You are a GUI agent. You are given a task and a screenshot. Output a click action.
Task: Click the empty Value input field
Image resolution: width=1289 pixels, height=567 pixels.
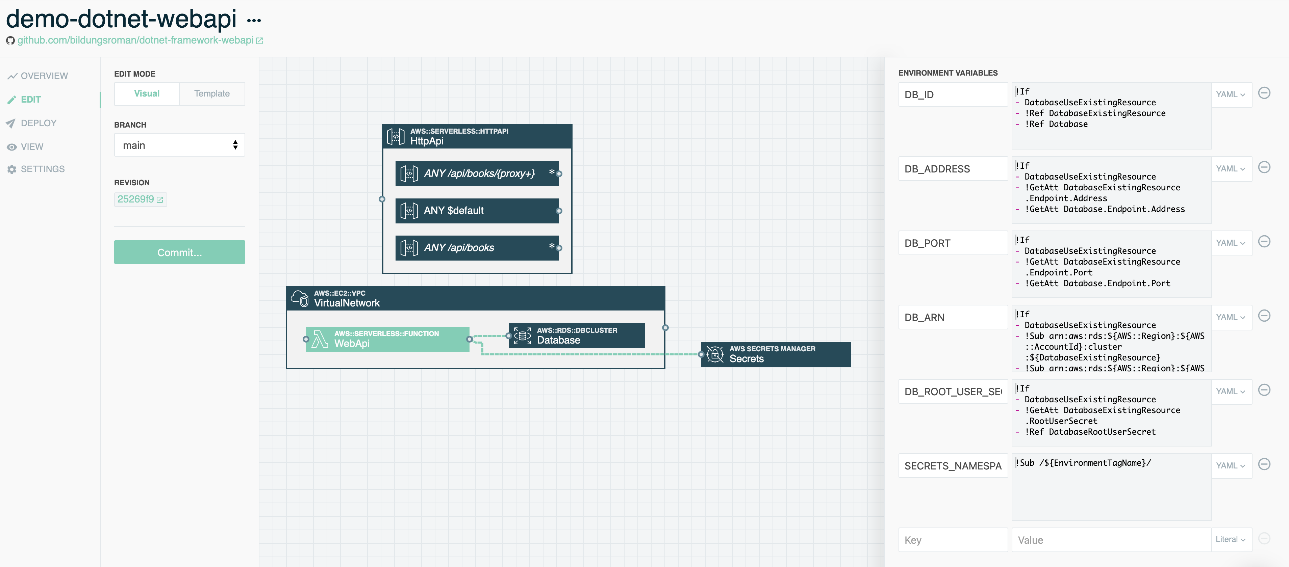point(1111,540)
